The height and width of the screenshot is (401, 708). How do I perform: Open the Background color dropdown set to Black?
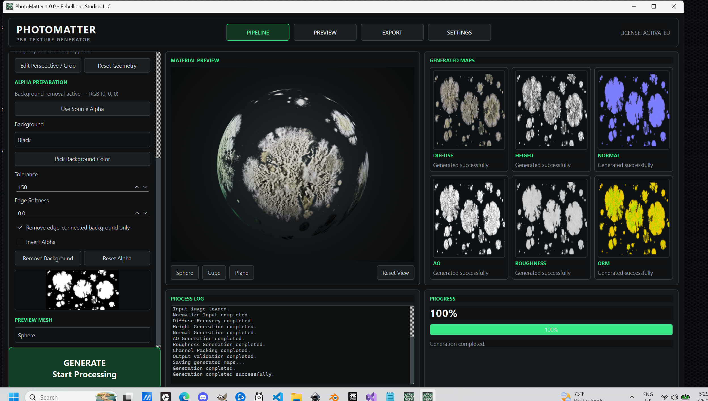pyautogui.click(x=82, y=140)
